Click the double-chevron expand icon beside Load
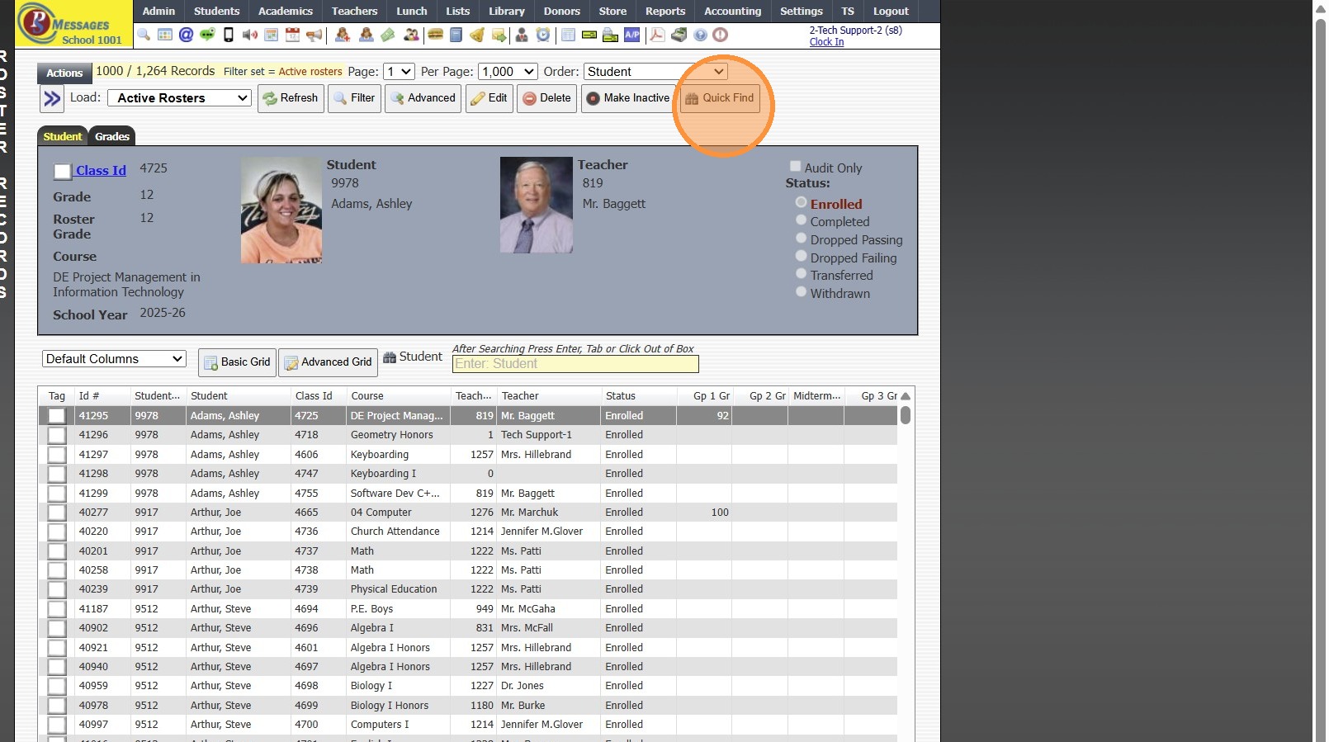 click(x=52, y=99)
